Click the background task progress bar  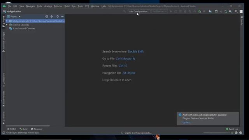coord(216,133)
